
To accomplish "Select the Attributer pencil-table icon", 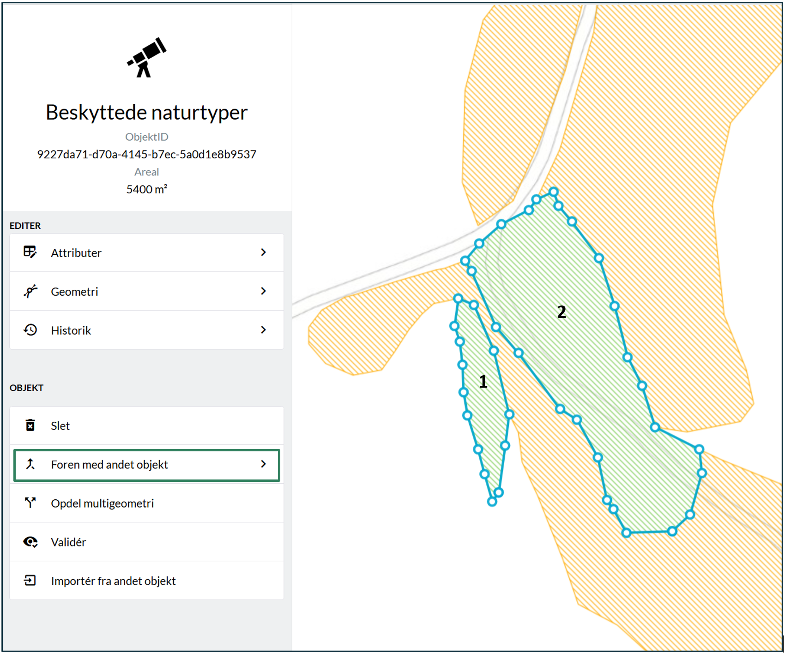I will (30, 252).
